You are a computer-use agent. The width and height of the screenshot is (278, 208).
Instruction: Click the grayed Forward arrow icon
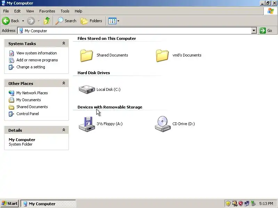pyautogui.click(x=31, y=21)
